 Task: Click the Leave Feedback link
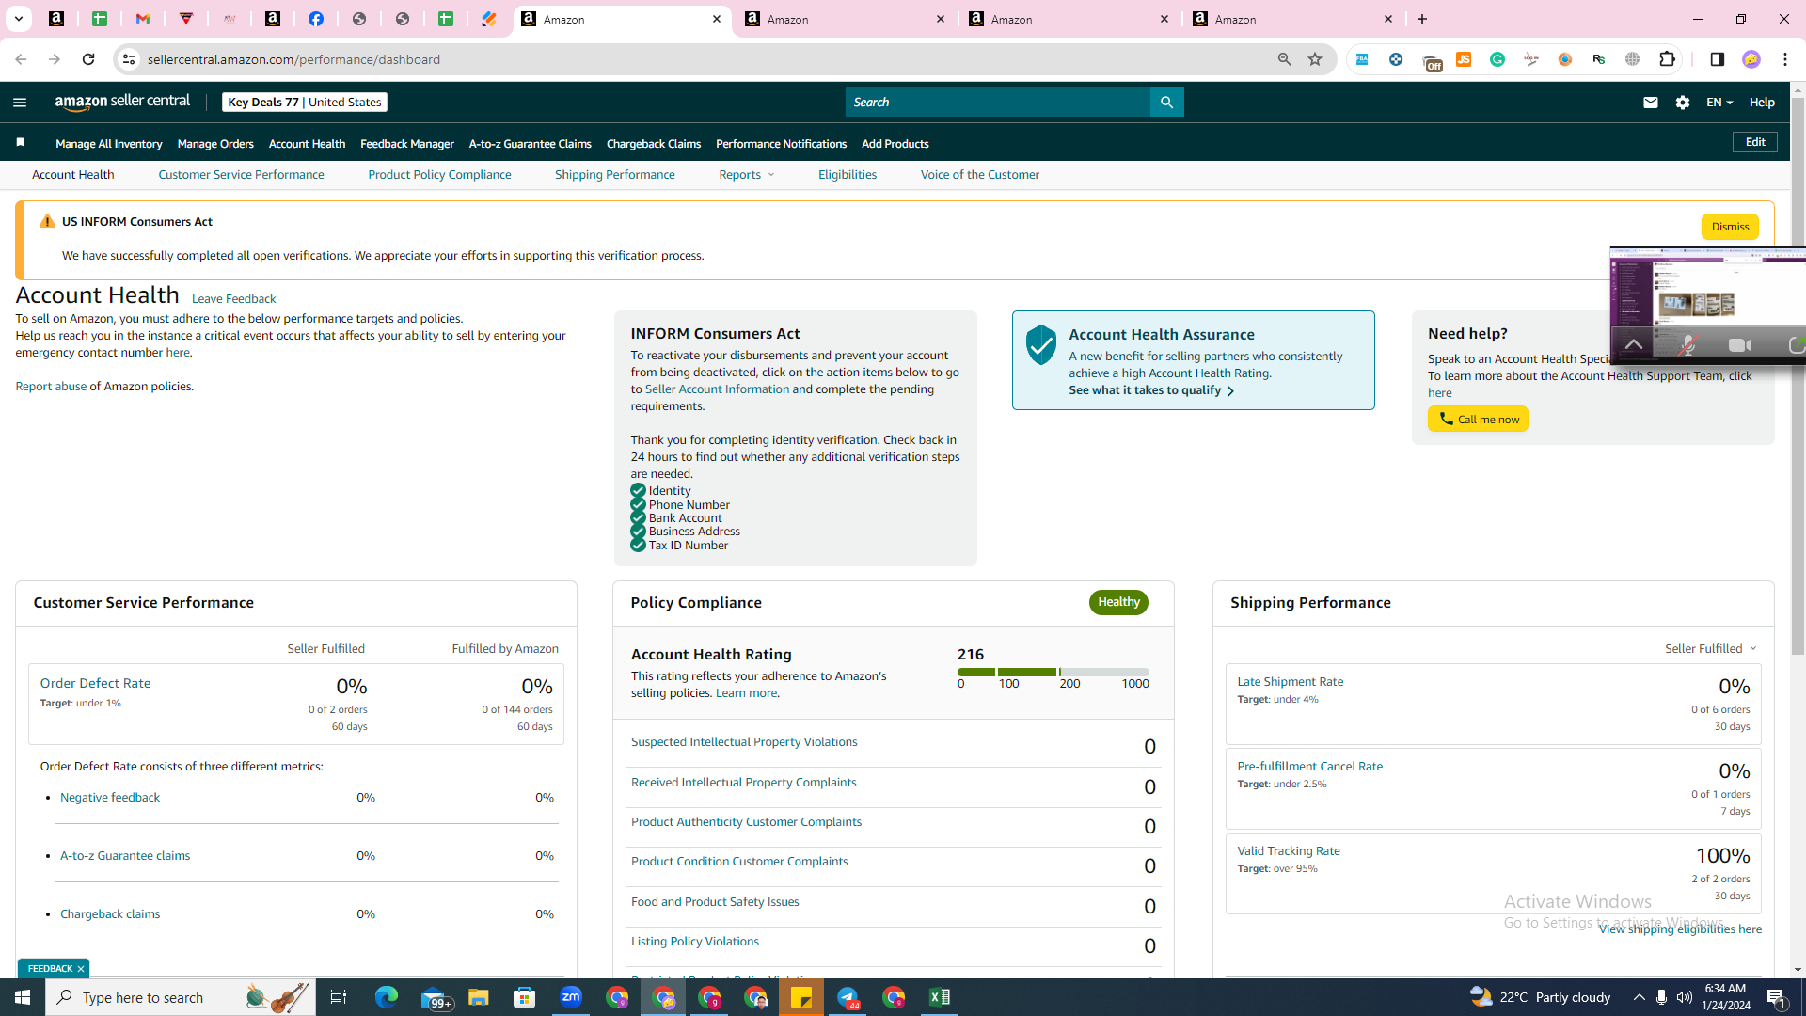233,299
